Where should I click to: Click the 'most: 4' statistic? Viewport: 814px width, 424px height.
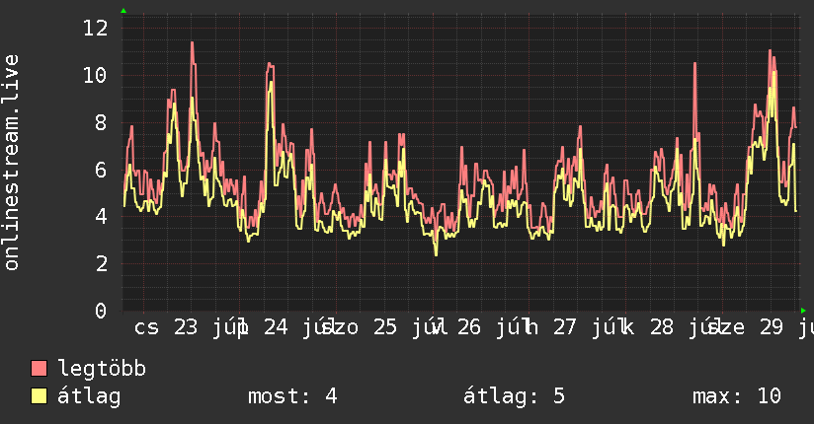click(x=292, y=396)
